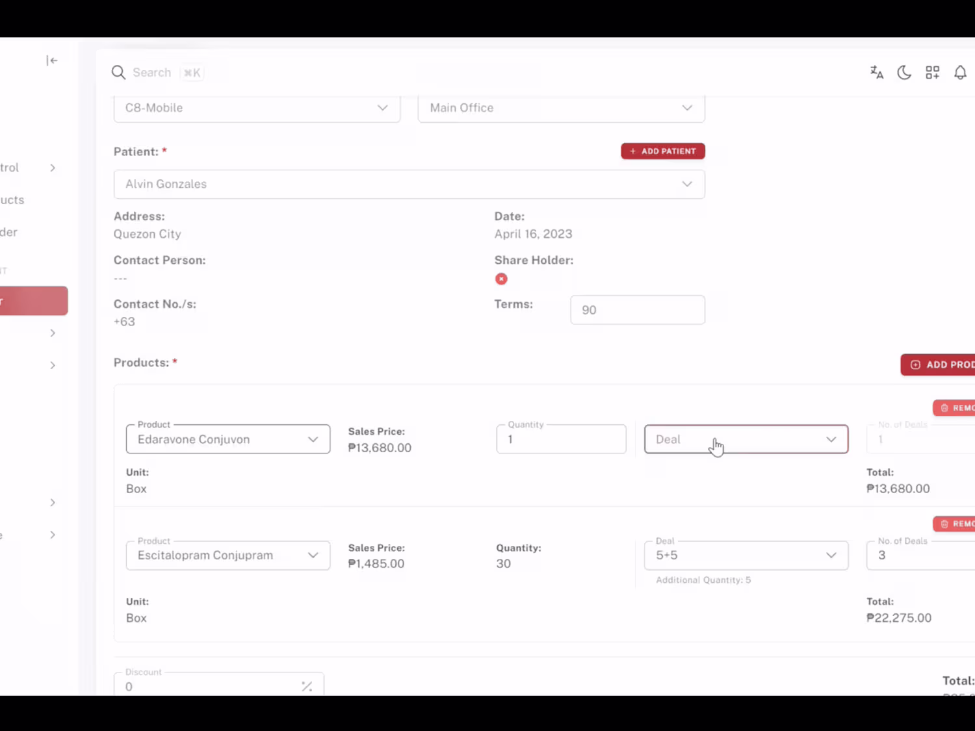
Task: Collapse the sidebar with the arrow icon
Action: coord(52,60)
